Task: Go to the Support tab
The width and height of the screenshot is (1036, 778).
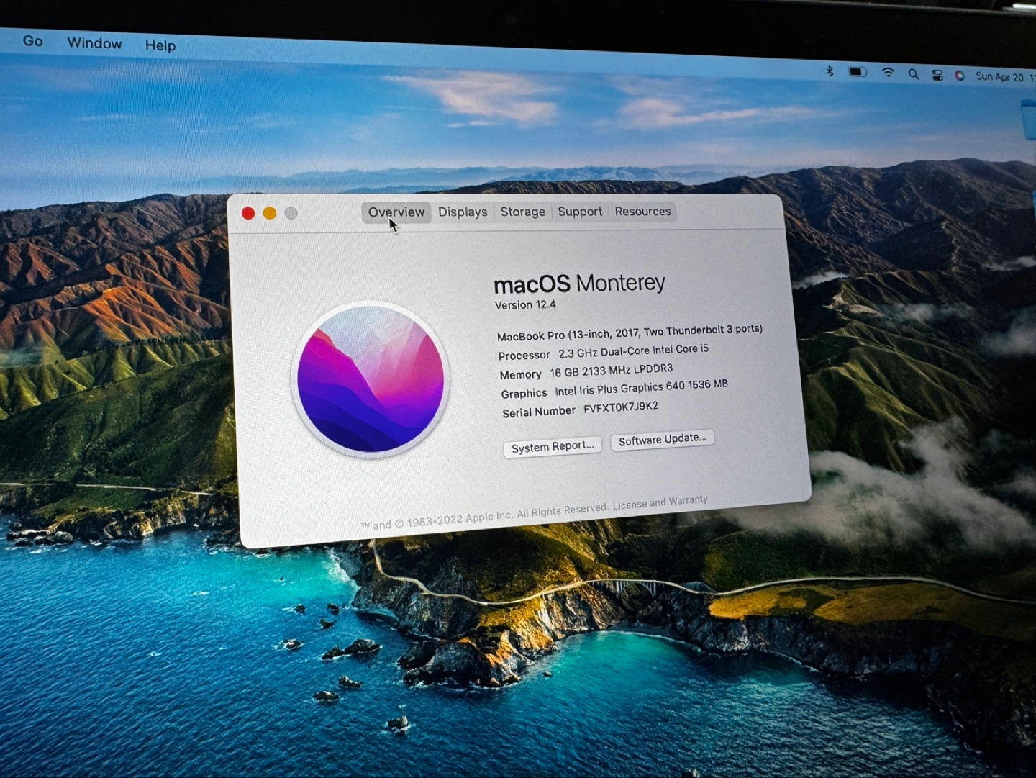Action: click(x=580, y=212)
